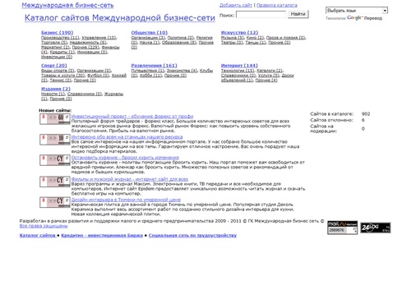
Task: Select 'Недвижимость (6)' subcategory
Action: 88,43
